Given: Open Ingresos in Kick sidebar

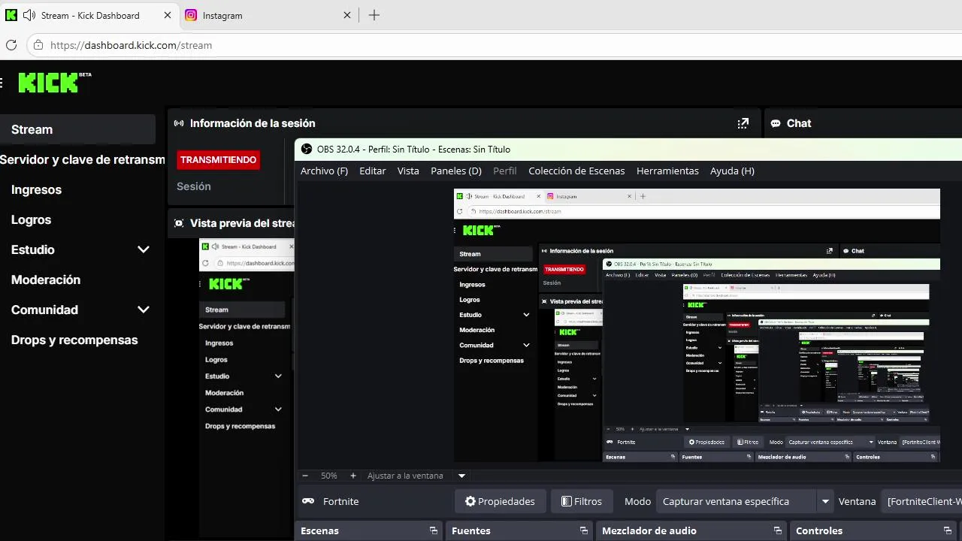Looking at the screenshot, I should 36,189.
